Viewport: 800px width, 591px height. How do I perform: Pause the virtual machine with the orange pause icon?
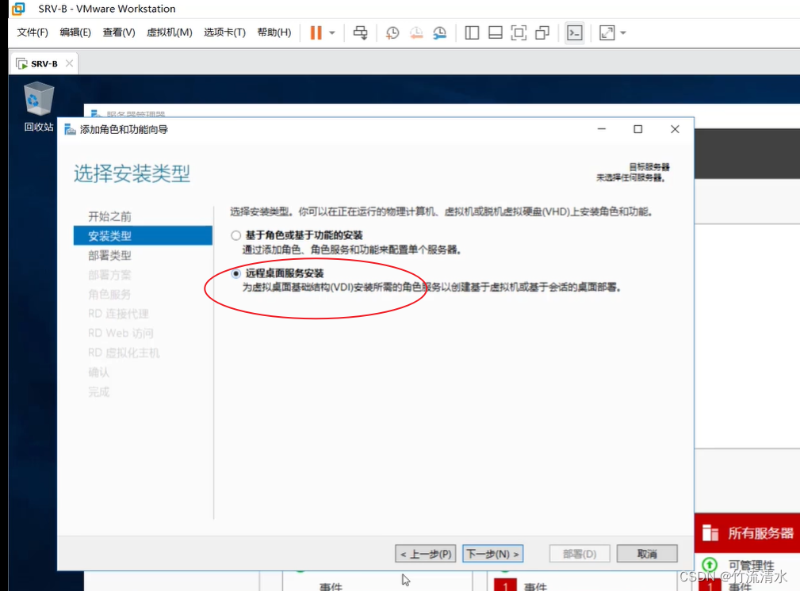(316, 32)
